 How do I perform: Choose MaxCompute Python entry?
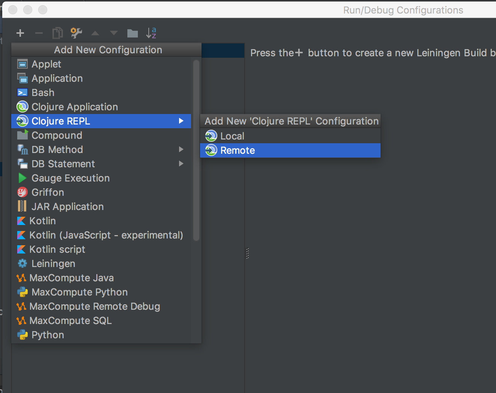pyautogui.click(x=101, y=292)
